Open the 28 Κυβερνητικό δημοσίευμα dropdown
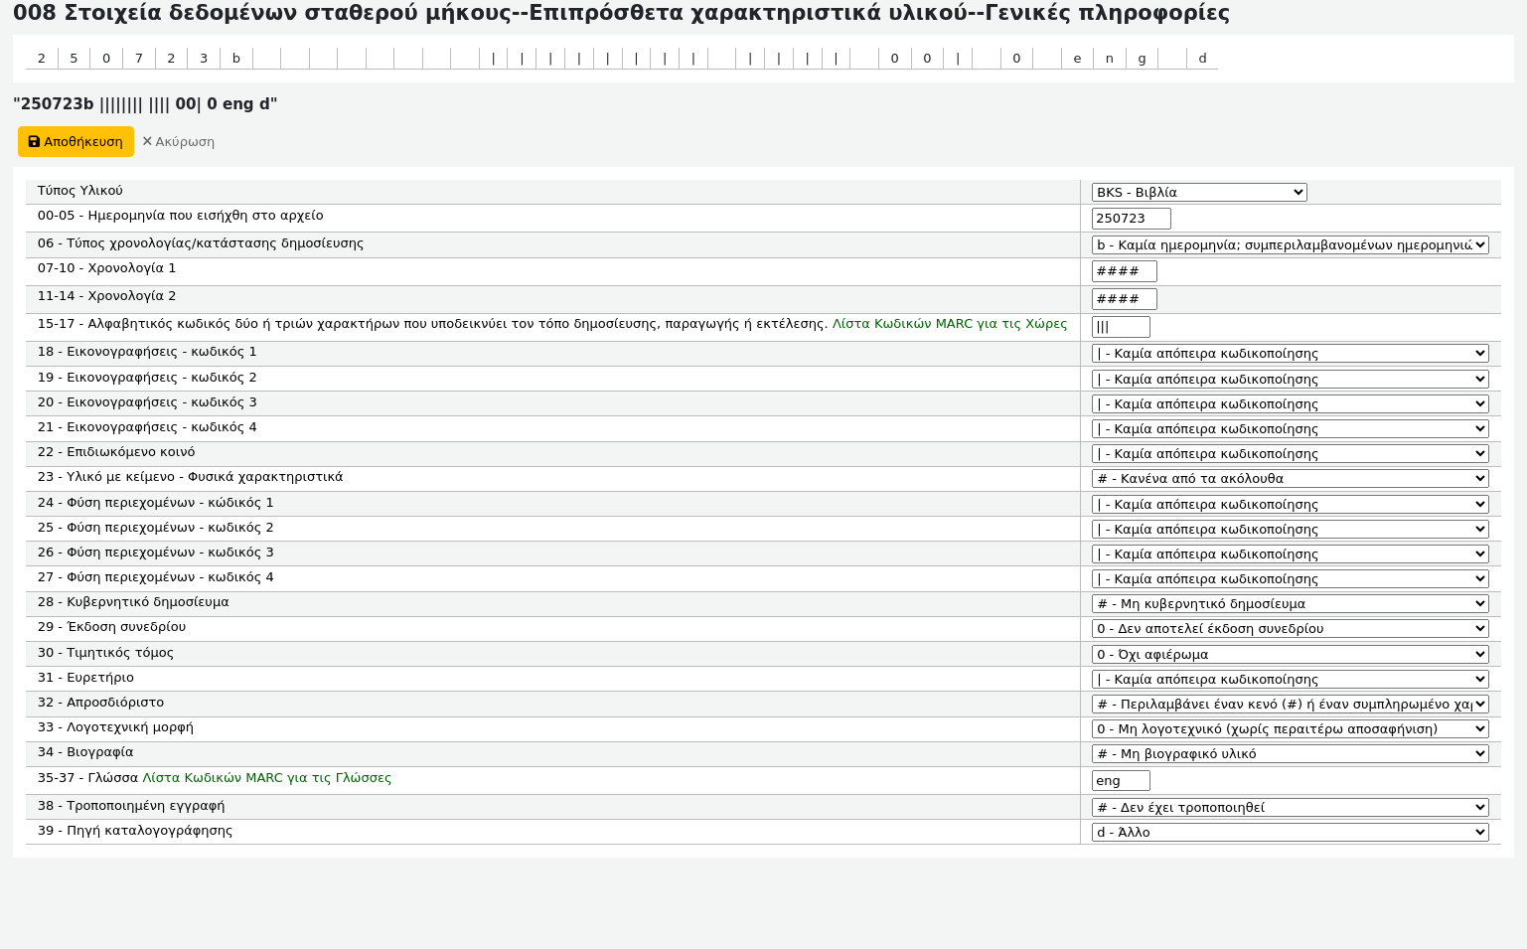This screenshot has width=1527, height=949. [x=1289, y=604]
